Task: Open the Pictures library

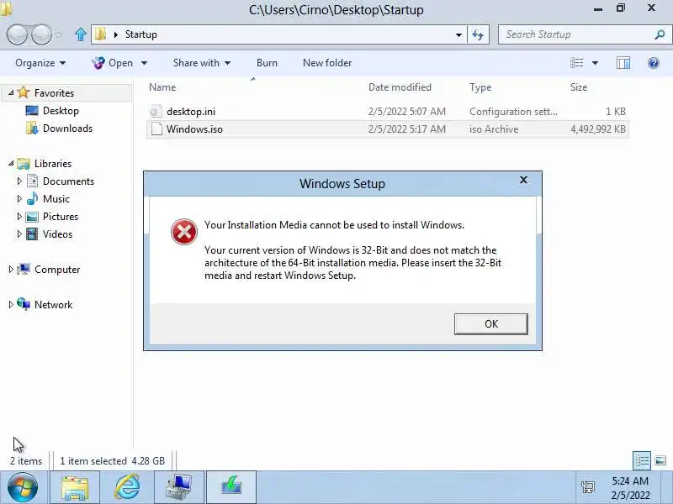Action: [x=61, y=217]
